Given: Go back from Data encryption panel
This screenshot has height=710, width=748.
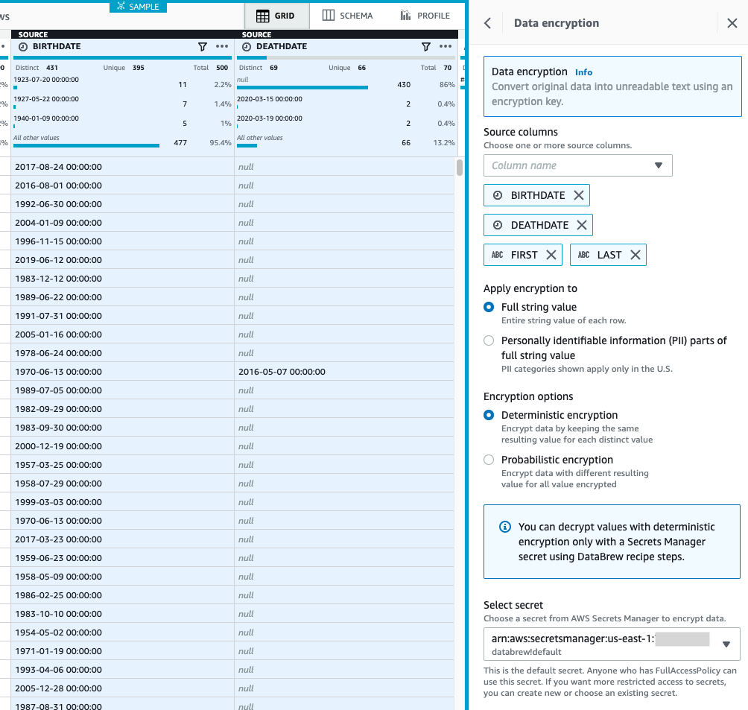Looking at the screenshot, I should (x=487, y=23).
